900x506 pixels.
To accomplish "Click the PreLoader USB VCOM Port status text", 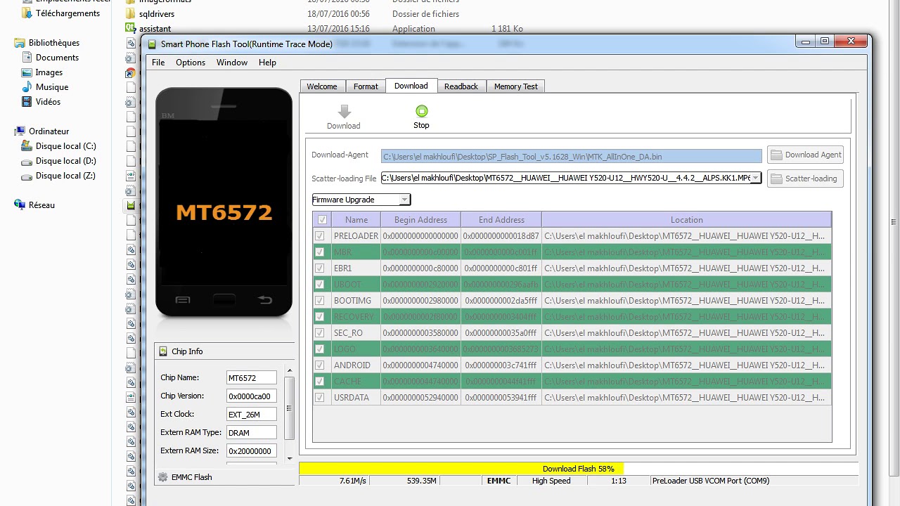I will tap(711, 481).
